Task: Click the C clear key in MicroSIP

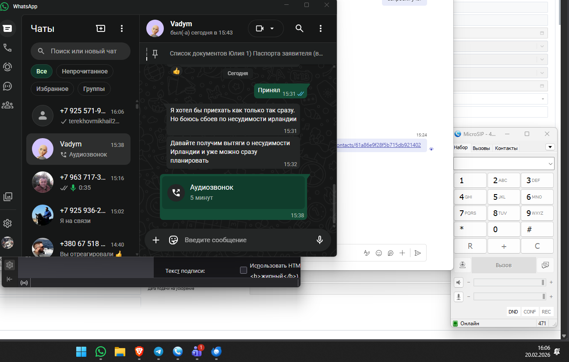Action: (x=537, y=246)
